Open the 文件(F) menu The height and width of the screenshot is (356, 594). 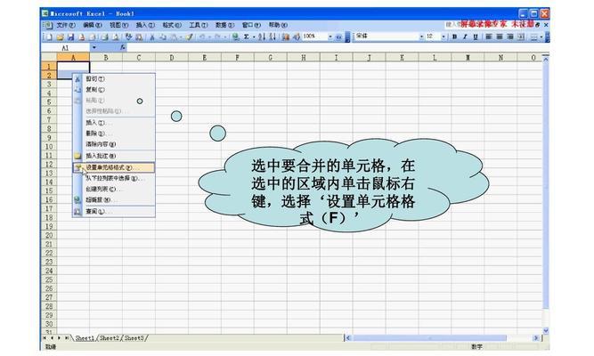click(x=66, y=25)
